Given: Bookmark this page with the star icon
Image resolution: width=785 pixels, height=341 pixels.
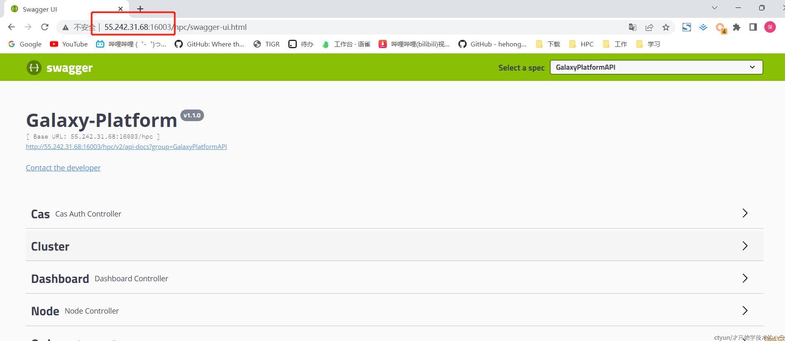Looking at the screenshot, I should [x=666, y=27].
